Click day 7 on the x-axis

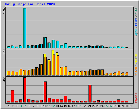coord(33,106)
